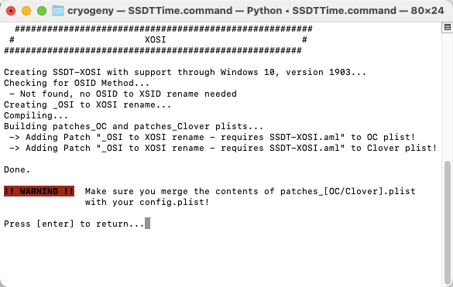
Task: Zoom the window using the green button
Action: point(42,11)
